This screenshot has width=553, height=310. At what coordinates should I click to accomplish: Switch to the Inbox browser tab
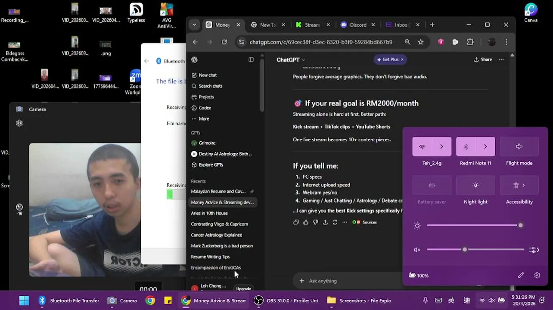(x=402, y=25)
